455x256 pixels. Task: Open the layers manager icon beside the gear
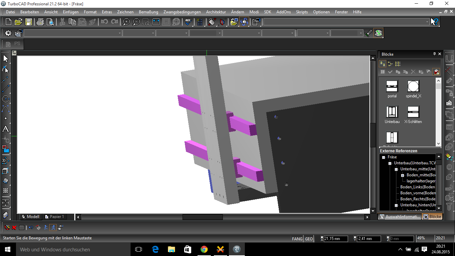point(18,33)
